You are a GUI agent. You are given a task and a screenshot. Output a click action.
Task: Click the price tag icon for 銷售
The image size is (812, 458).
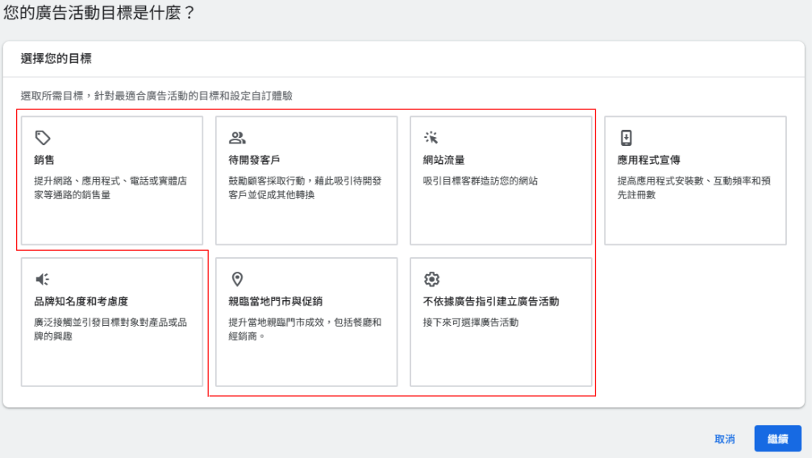[42, 137]
